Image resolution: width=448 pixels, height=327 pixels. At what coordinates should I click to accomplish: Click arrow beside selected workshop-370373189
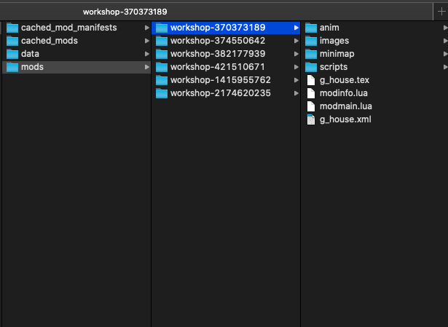(296, 28)
